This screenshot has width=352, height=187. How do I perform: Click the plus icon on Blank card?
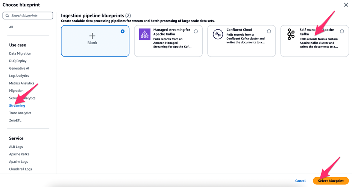click(92, 36)
